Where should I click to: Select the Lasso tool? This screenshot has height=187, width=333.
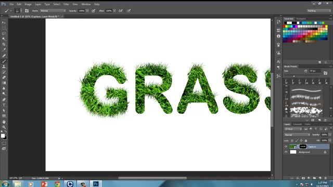pyautogui.click(x=4, y=33)
